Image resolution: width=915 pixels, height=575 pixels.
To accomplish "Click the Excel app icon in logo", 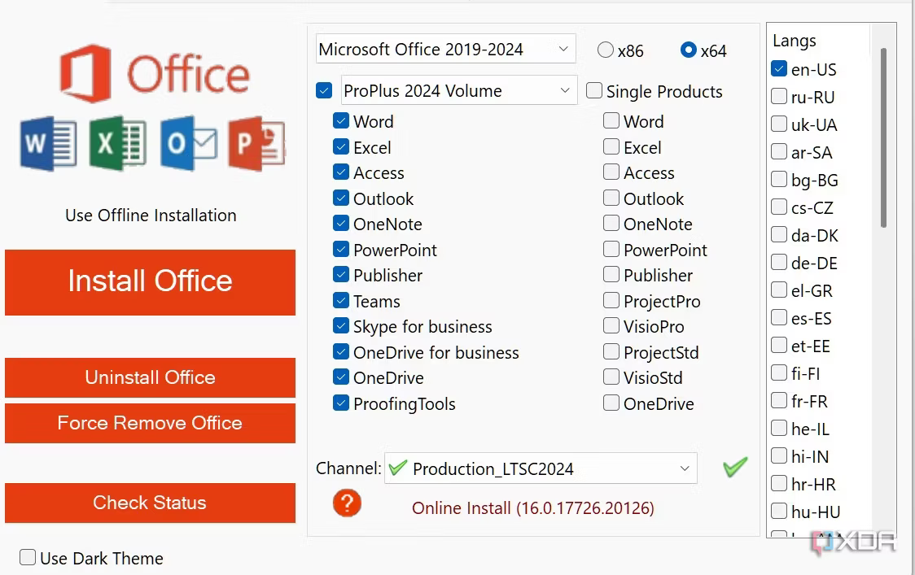I will (x=118, y=143).
